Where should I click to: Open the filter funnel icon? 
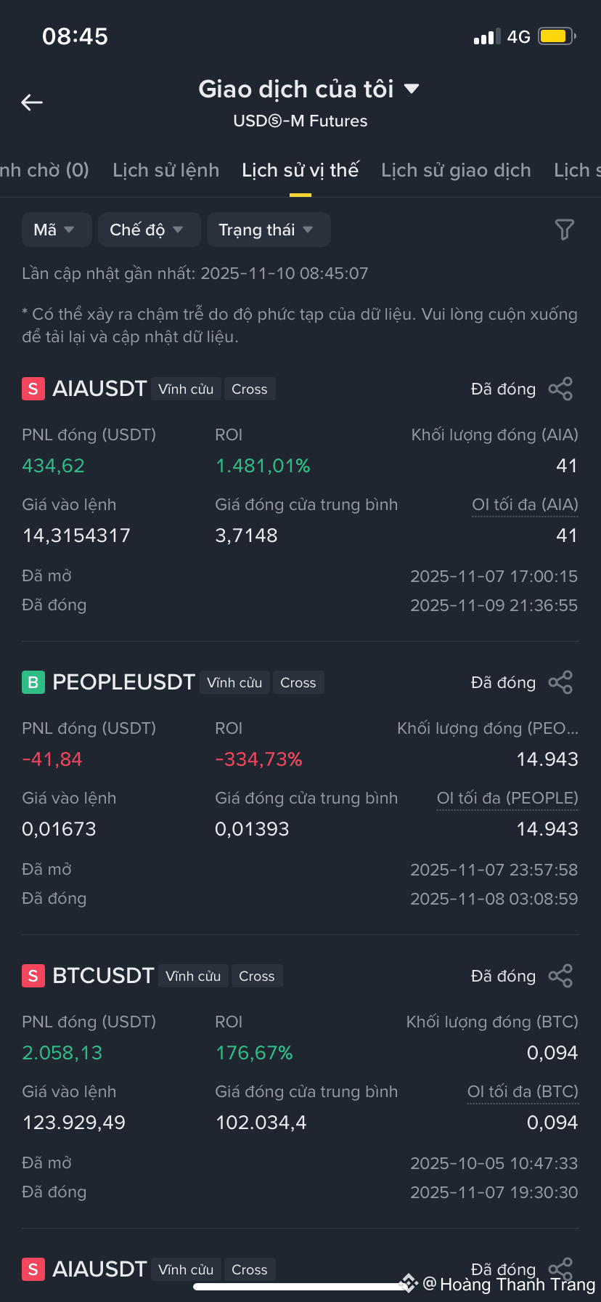coord(564,230)
